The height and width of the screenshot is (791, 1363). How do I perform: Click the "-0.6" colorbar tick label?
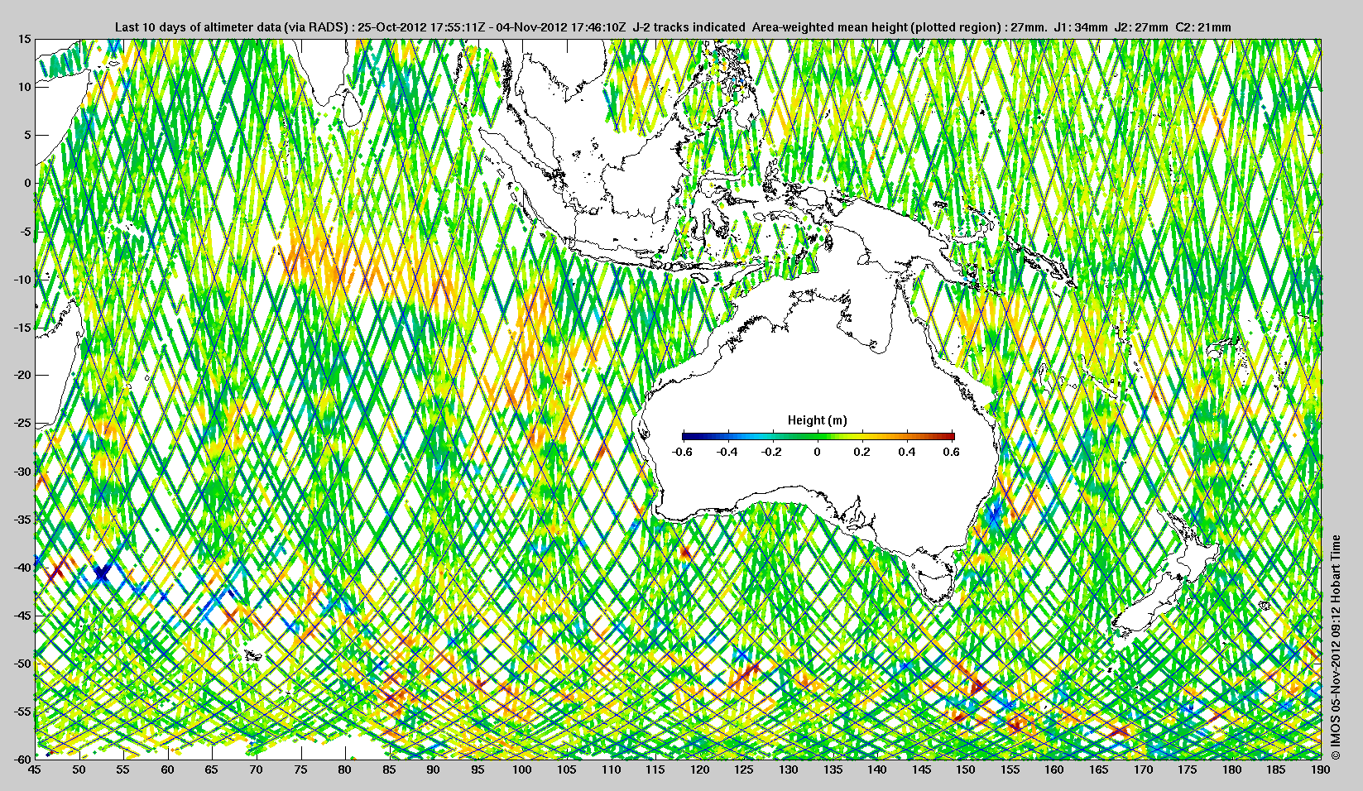tap(682, 452)
